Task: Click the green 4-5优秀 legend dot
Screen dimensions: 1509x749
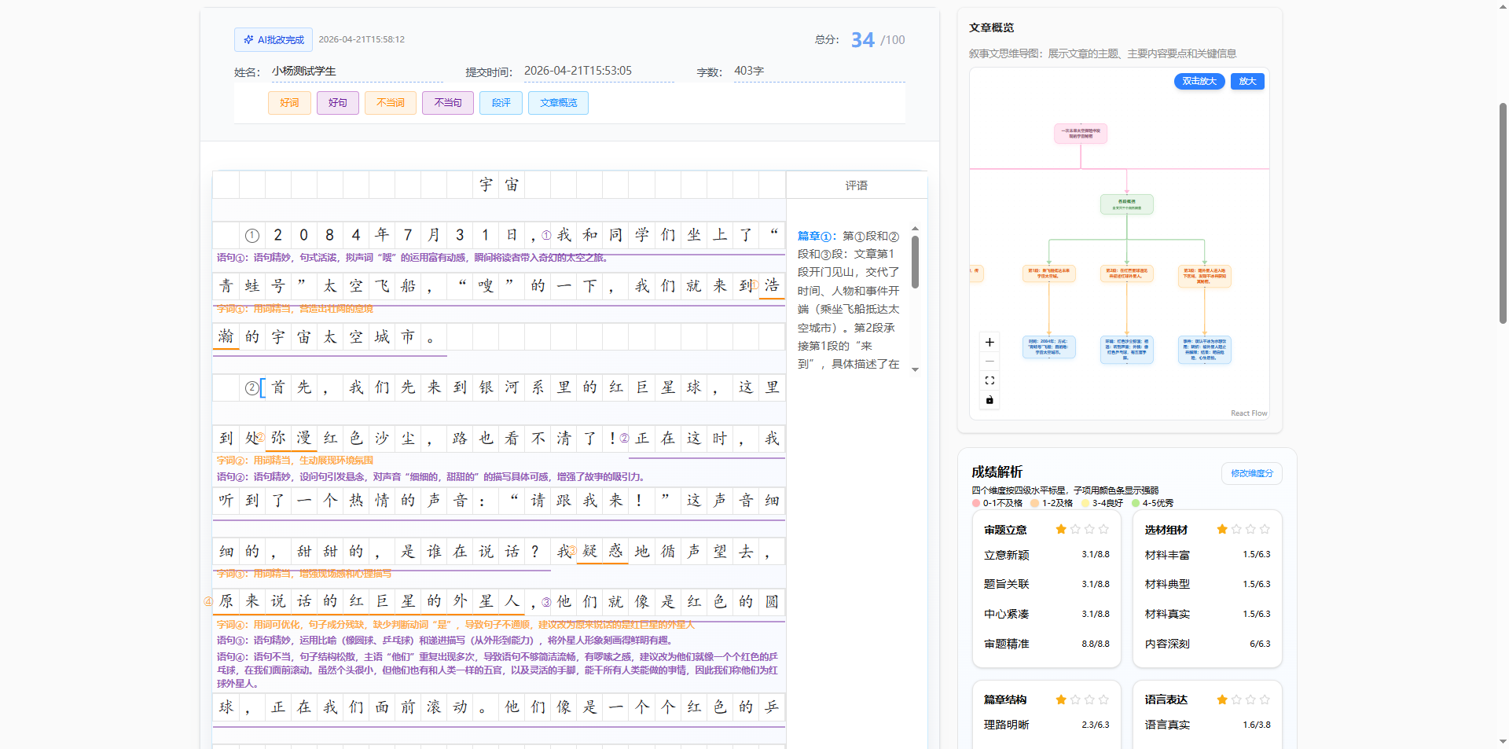Action: 1136,503
